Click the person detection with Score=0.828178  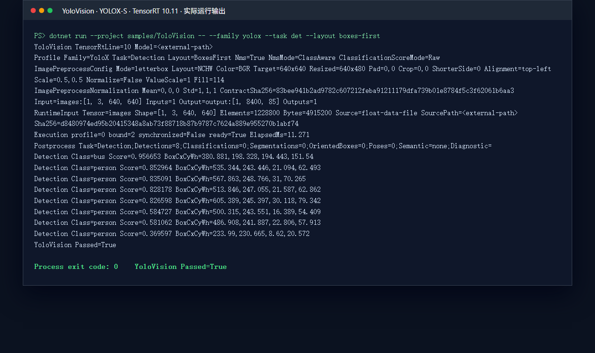[178, 190]
